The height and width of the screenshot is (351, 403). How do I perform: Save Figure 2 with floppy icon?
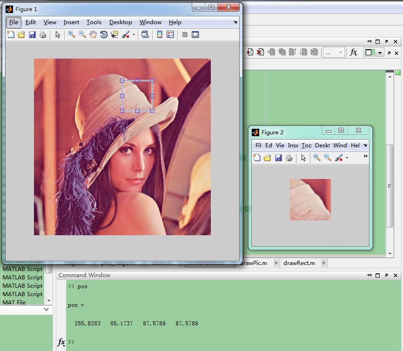click(x=278, y=158)
